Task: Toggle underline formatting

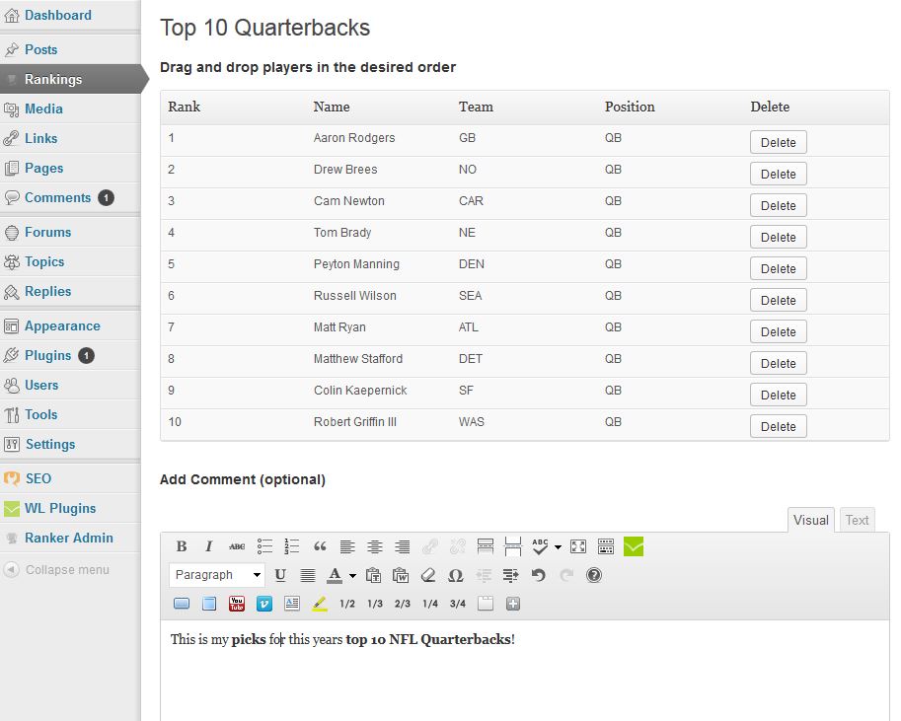Action: [x=280, y=575]
